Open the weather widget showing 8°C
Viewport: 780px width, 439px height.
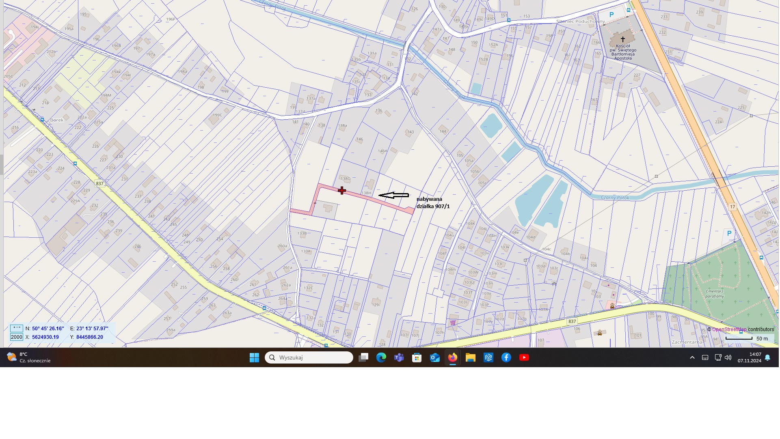coord(28,357)
